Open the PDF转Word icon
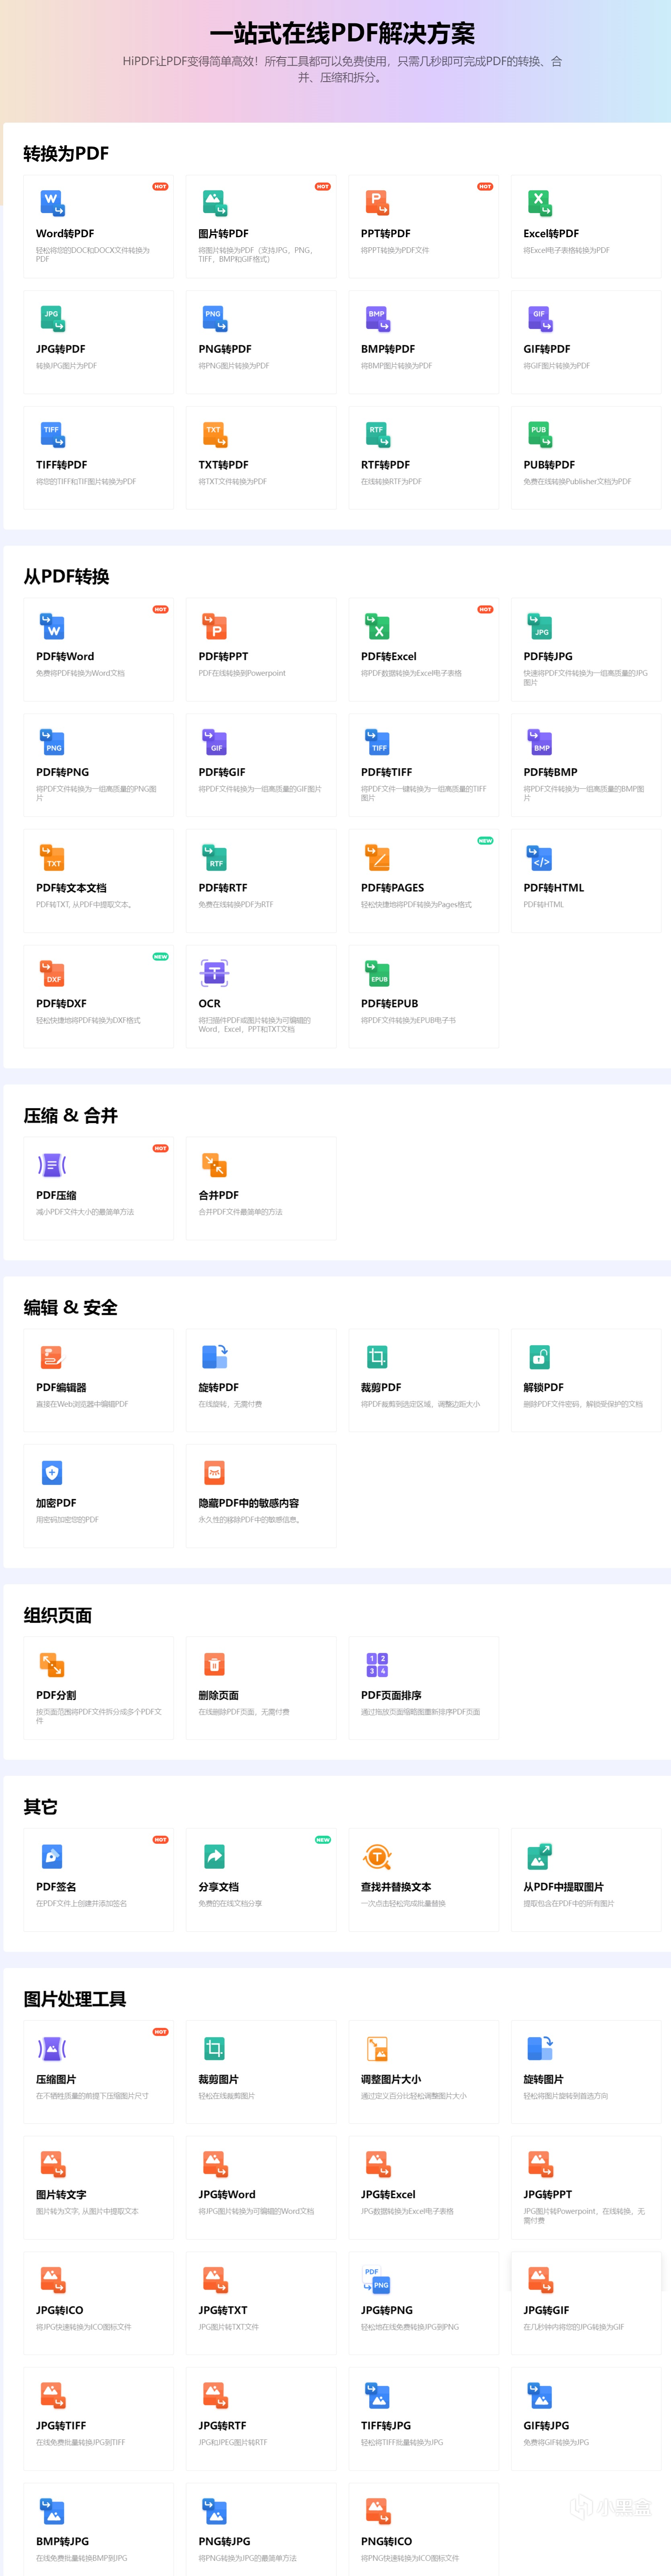671x2576 pixels. 52,626
